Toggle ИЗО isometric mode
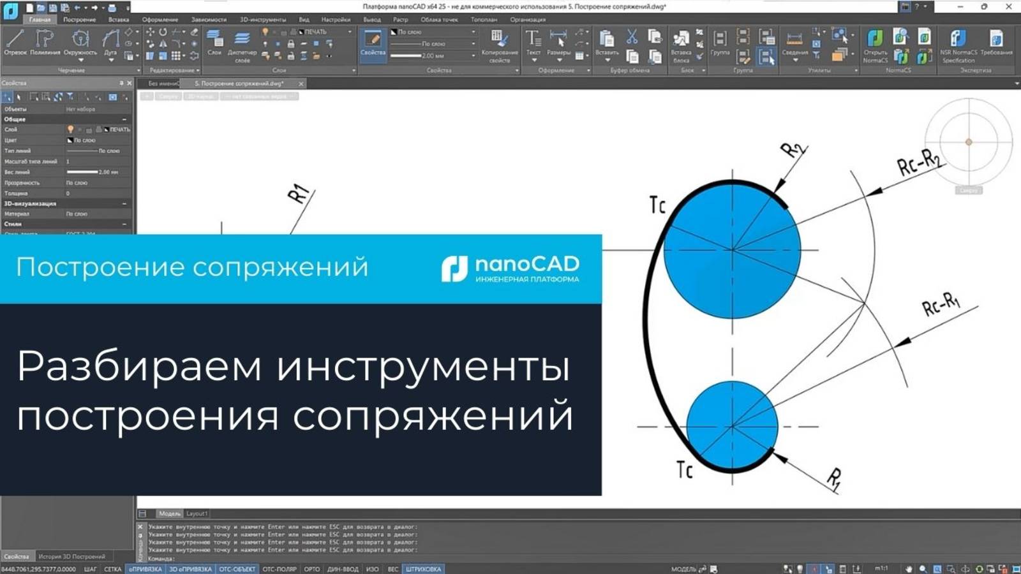This screenshot has height=574, width=1021. (x=373, y=569)
